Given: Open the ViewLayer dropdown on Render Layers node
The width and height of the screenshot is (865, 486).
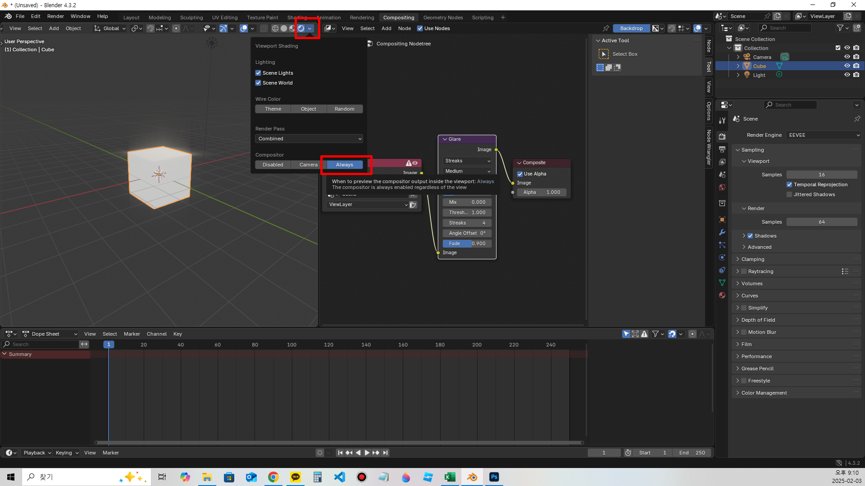Looking at the screenshot, I should (368, 204).
